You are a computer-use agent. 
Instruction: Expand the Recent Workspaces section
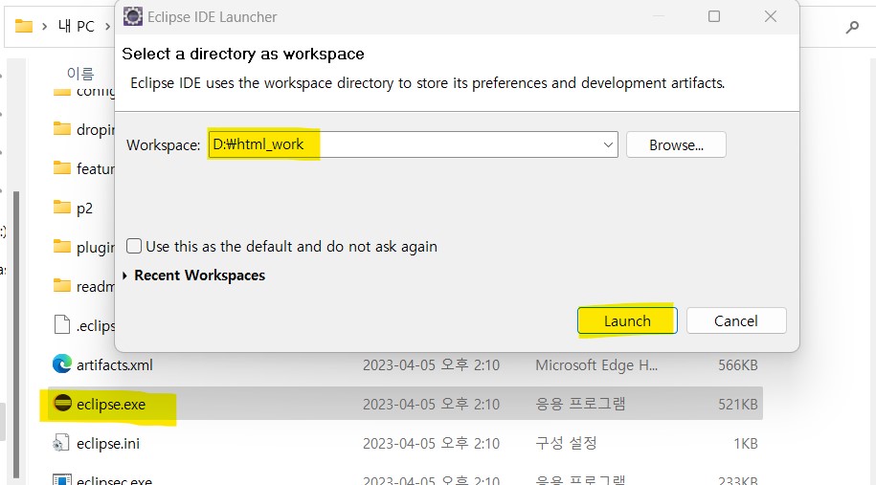(124, 276)
